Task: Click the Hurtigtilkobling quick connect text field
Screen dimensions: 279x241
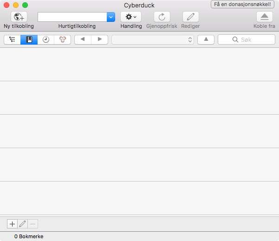Action: (72, 17)
